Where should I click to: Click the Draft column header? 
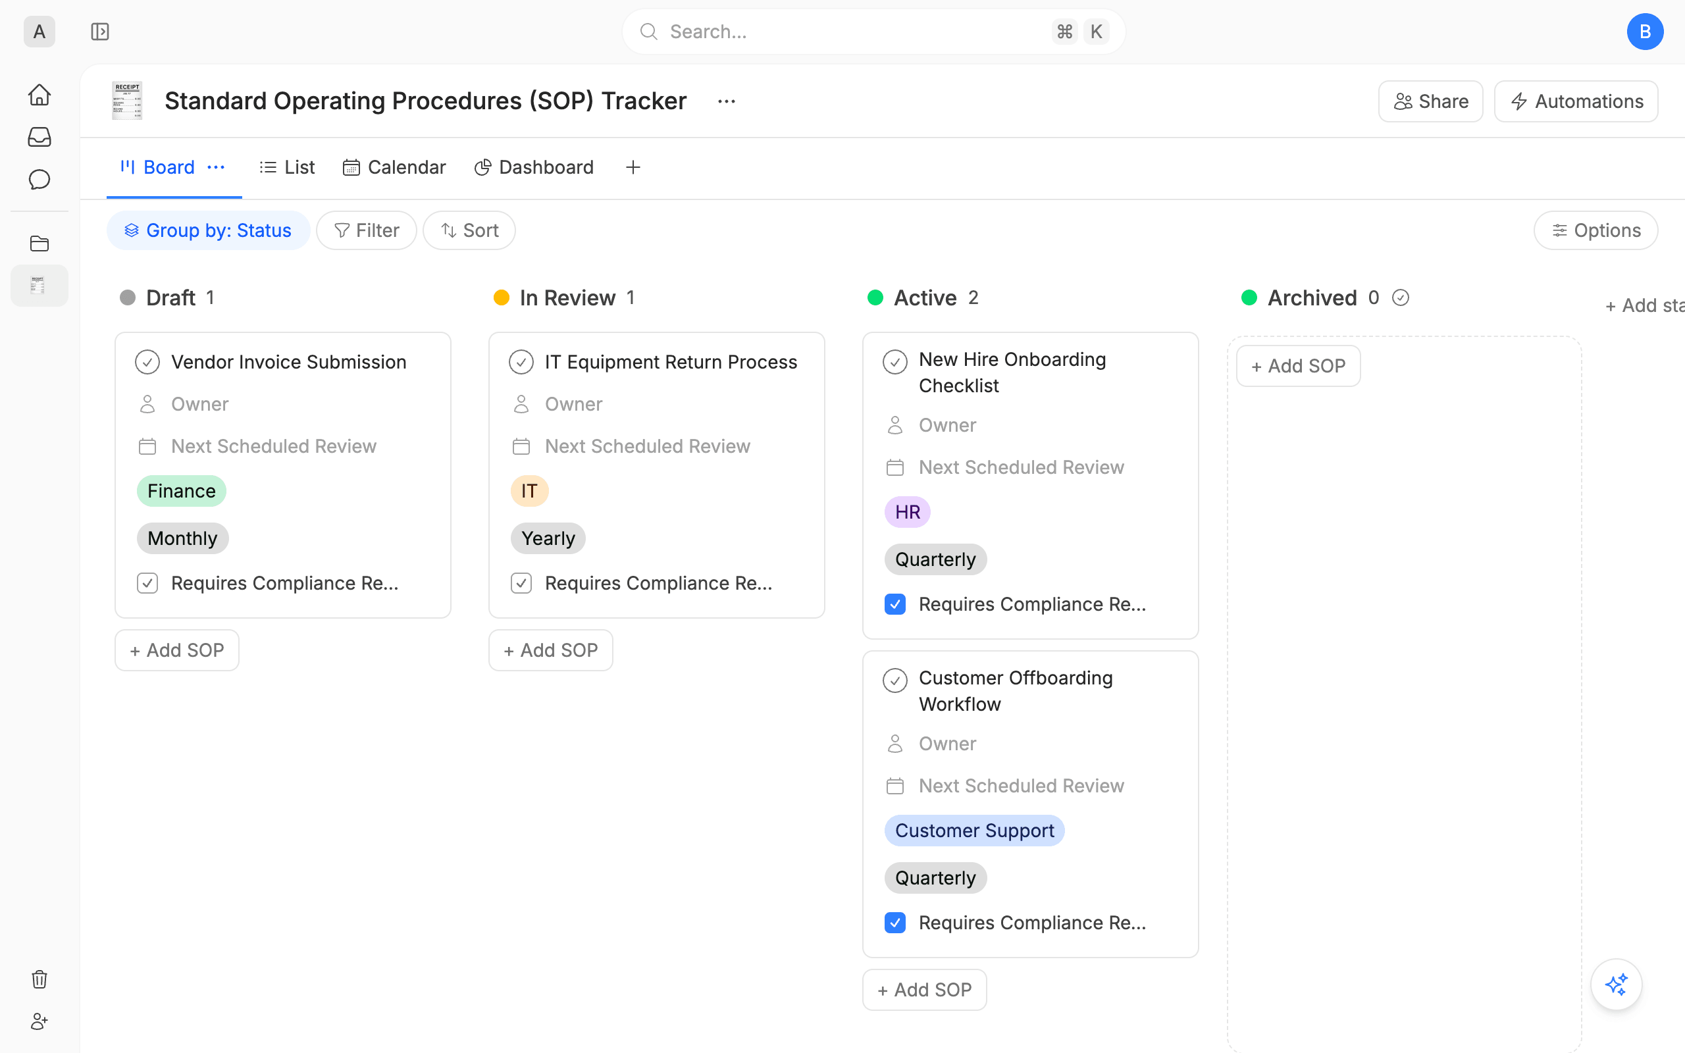point(170,298)
